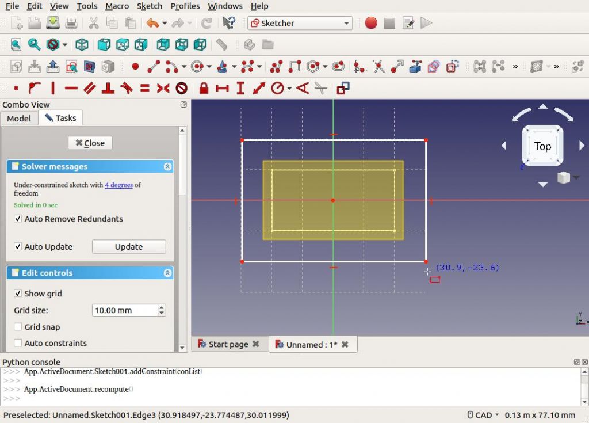Apply horizontal constraint
Viewport: 589px width, 423px height.
71,89
